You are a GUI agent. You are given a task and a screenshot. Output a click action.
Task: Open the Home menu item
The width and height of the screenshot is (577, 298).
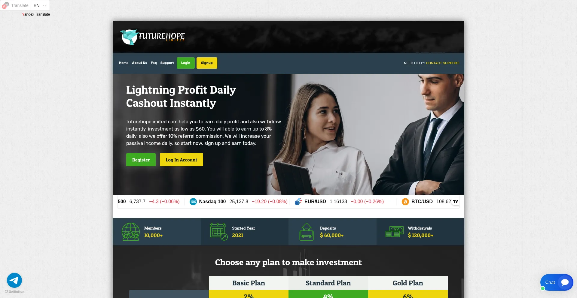124,63
